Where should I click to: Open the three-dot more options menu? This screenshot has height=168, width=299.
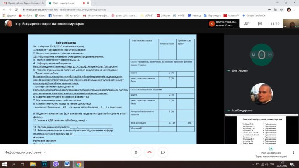pyautogui.click(x=293, y=152)
